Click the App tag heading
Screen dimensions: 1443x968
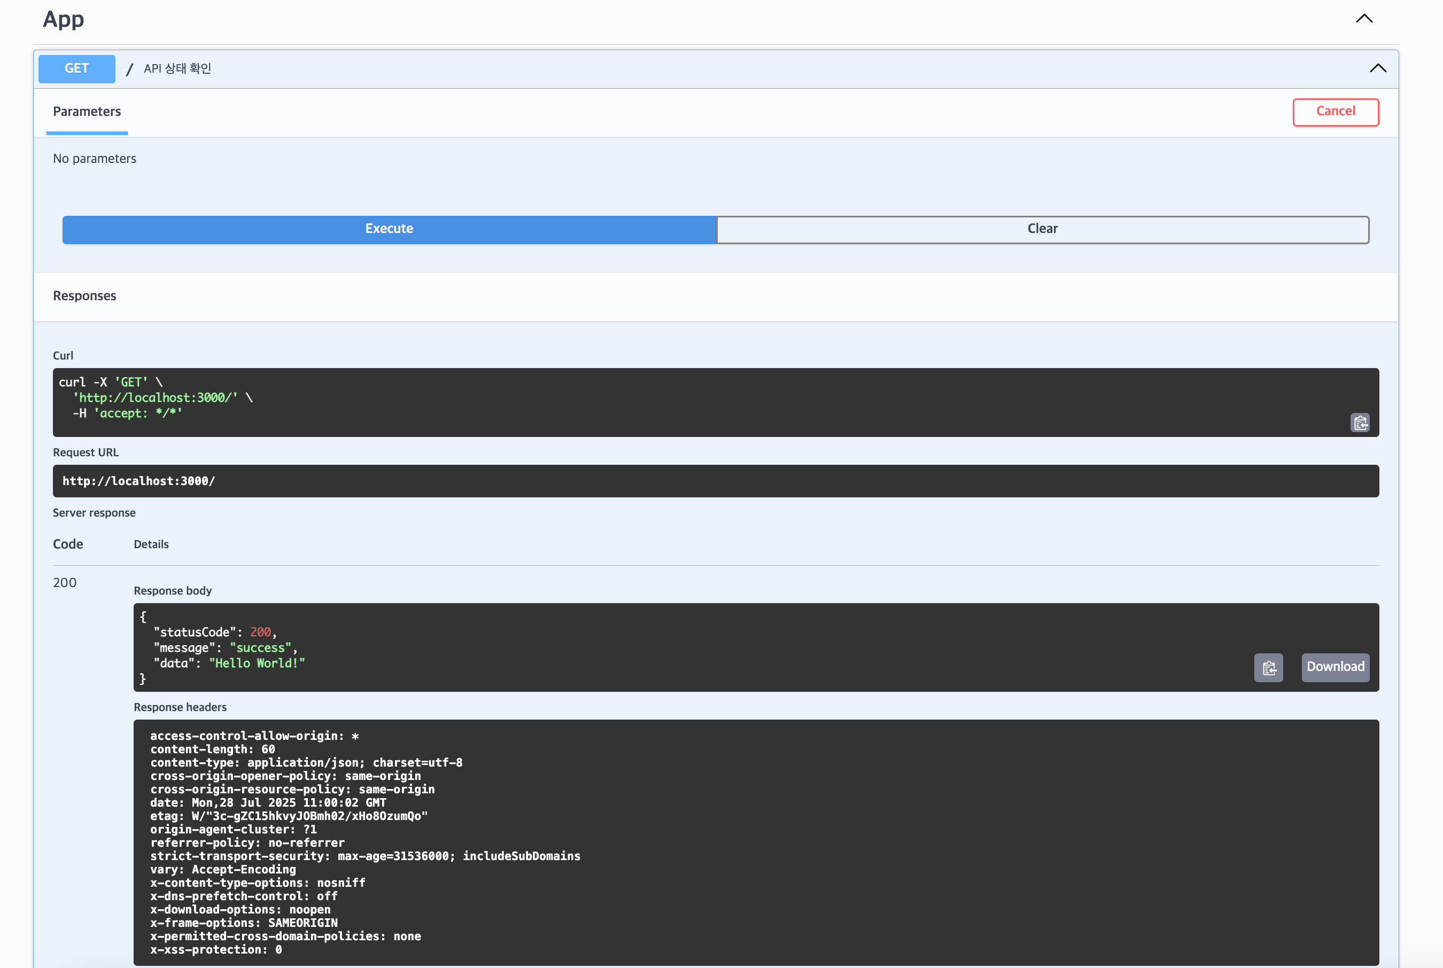click(64, 19)
